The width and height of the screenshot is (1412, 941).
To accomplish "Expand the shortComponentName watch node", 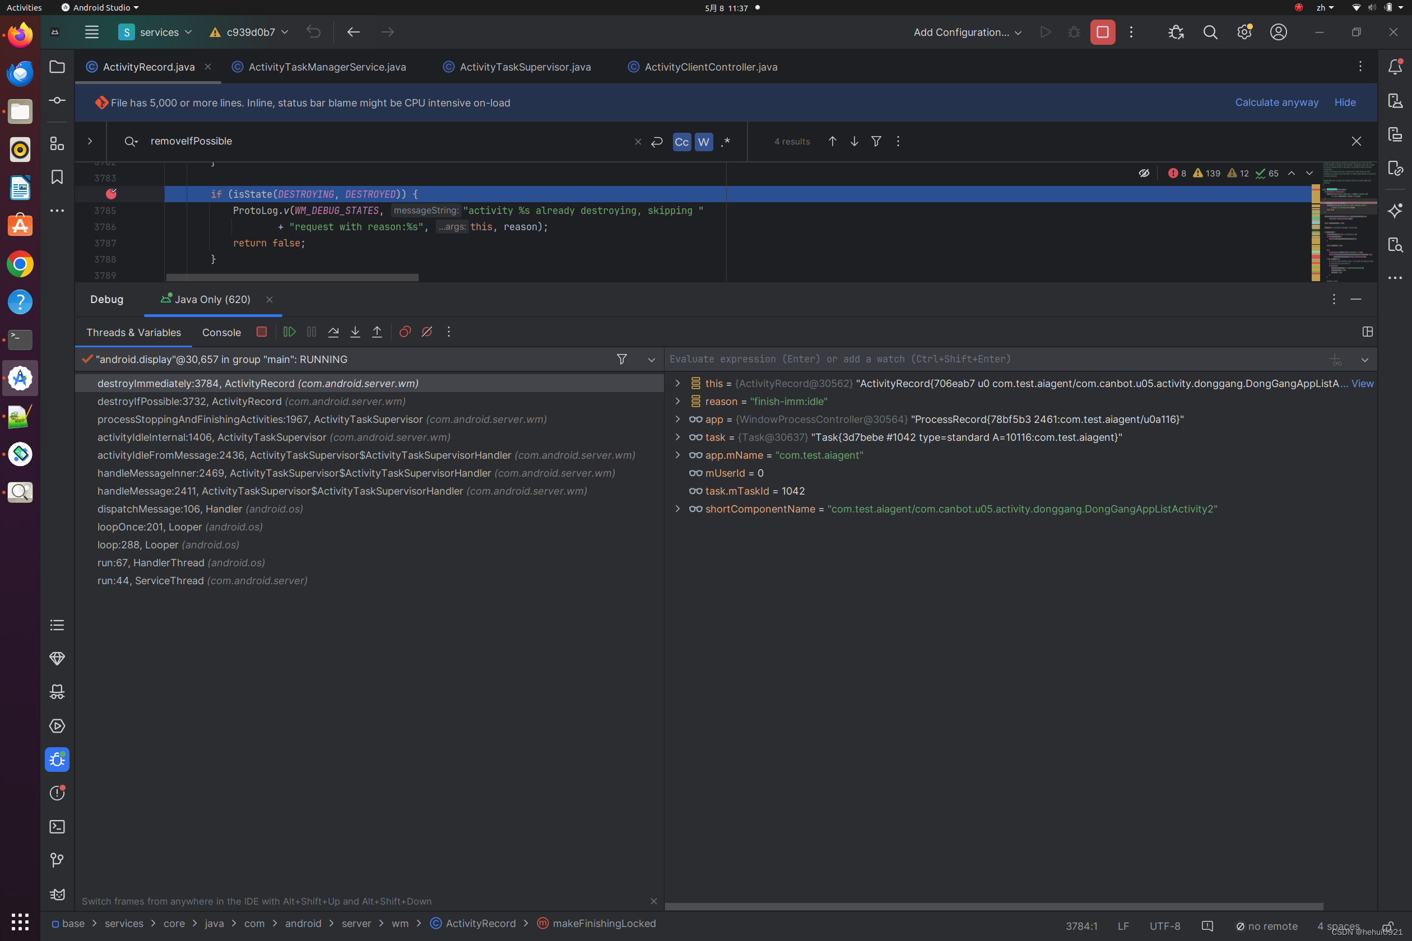I will pos(678,509).
